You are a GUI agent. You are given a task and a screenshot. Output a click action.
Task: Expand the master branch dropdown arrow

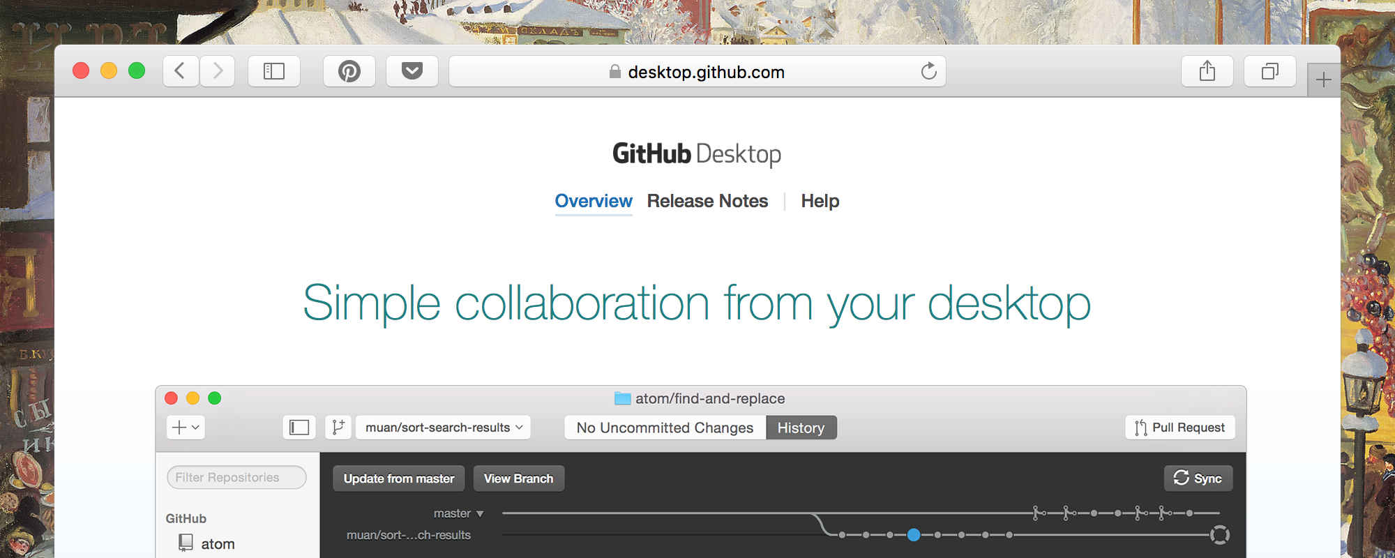[x=480, y=514]
